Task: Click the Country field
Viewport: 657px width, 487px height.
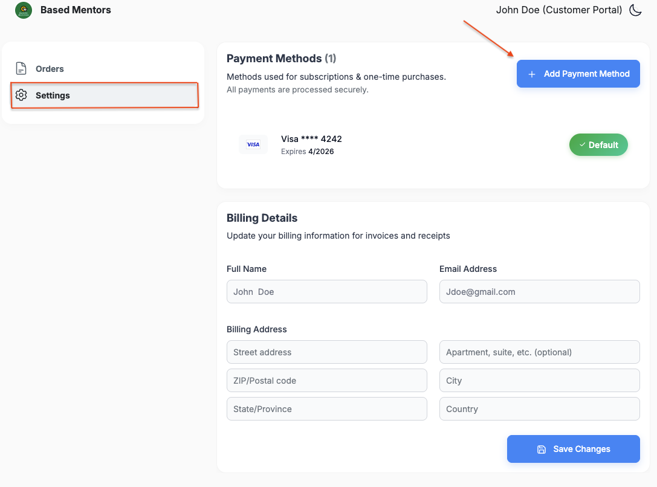Action: [x=539, y=408]
